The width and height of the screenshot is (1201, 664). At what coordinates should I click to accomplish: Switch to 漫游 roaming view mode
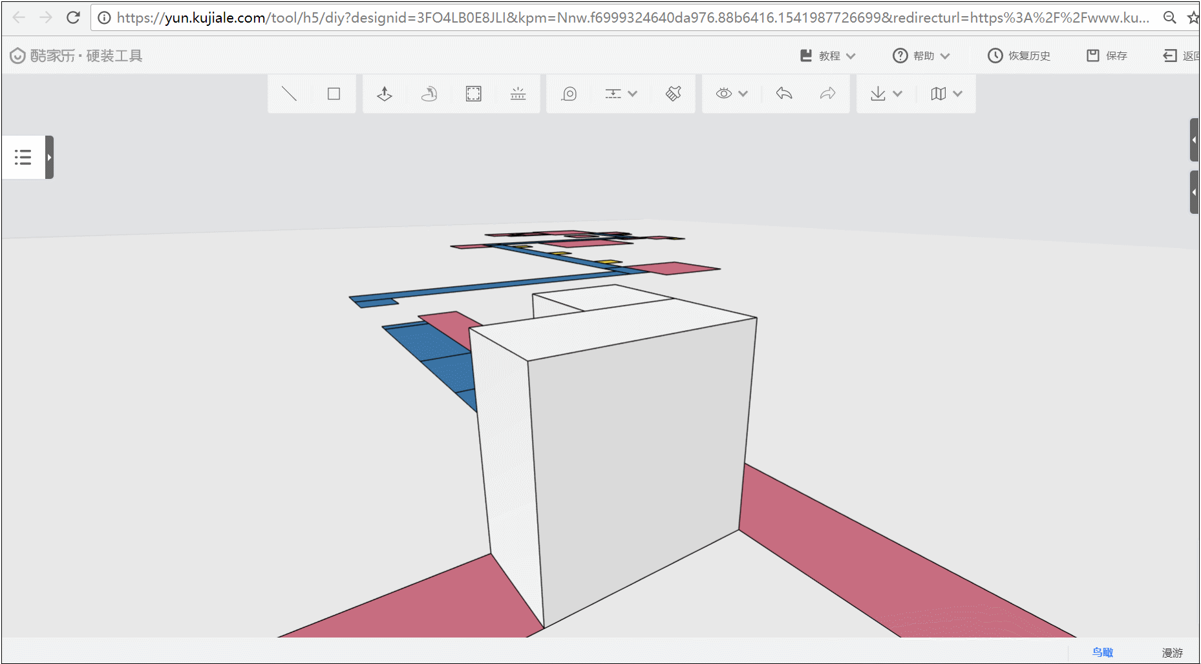click(1172, 652)
